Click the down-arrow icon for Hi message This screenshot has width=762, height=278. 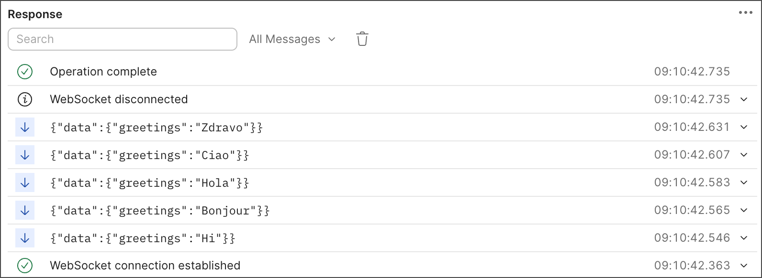tap(25, 238)
